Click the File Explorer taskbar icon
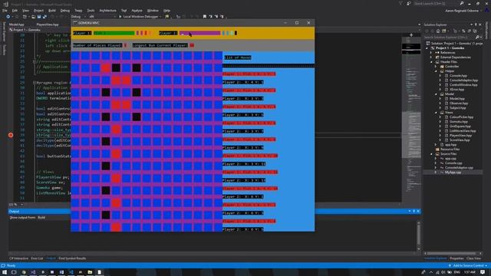491x276 pixels. [90, 272]
